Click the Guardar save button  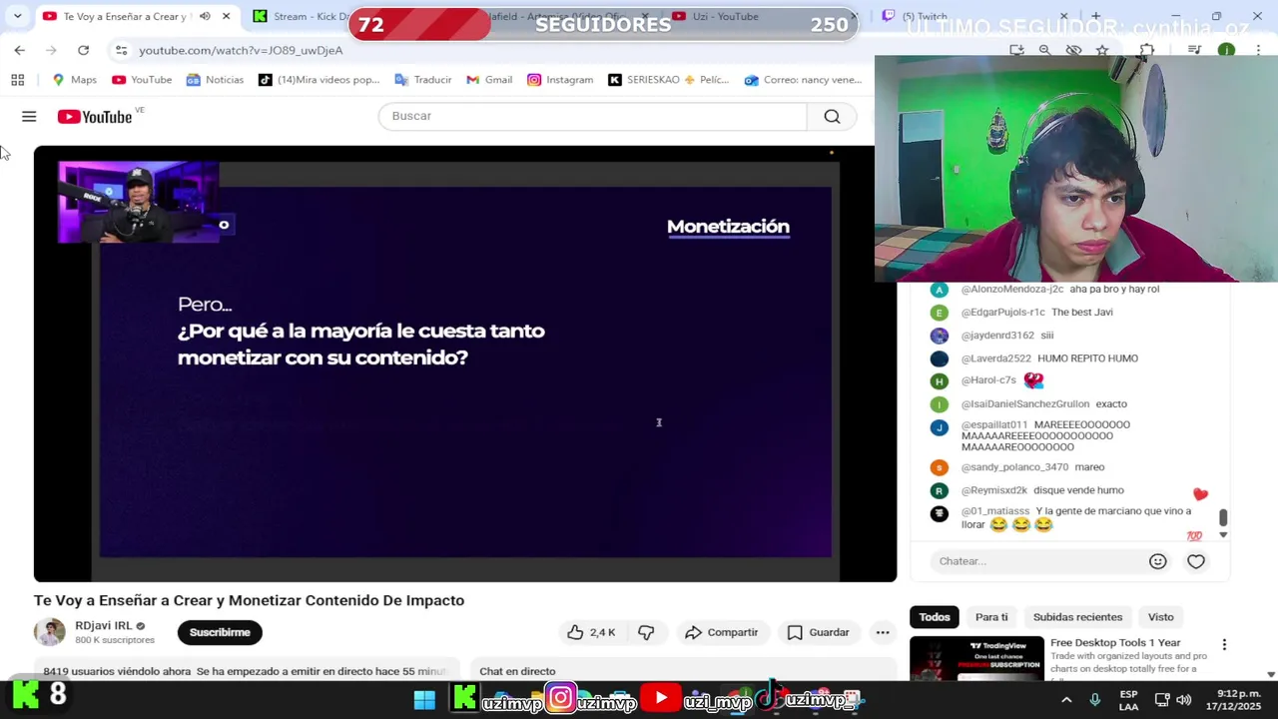[x=818, y=632]
